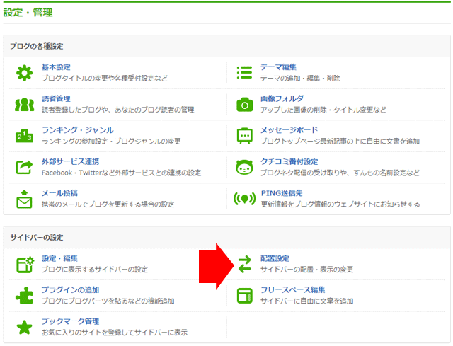Click the puzzle piece icon for プラグインの追加
453x346 pixels.
(25, 295)
